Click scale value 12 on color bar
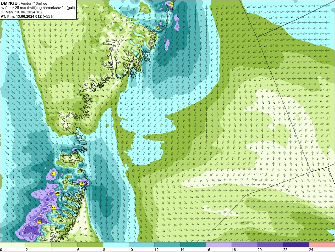Image resolution: width=335 pixels, height=252 pixels. point(156,250)
